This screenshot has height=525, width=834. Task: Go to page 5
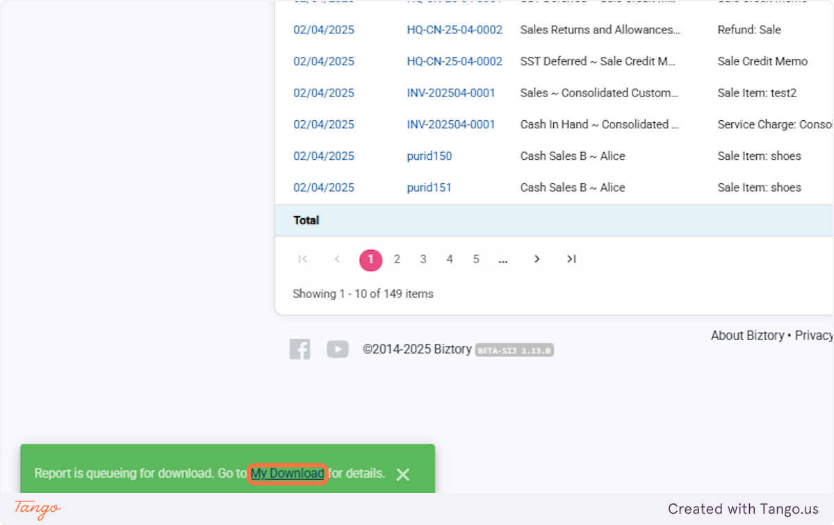(476, 259)
